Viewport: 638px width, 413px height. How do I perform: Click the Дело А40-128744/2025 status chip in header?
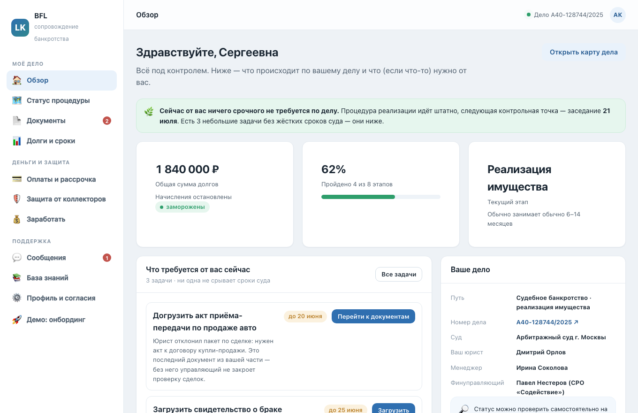(x=564, y=15)
